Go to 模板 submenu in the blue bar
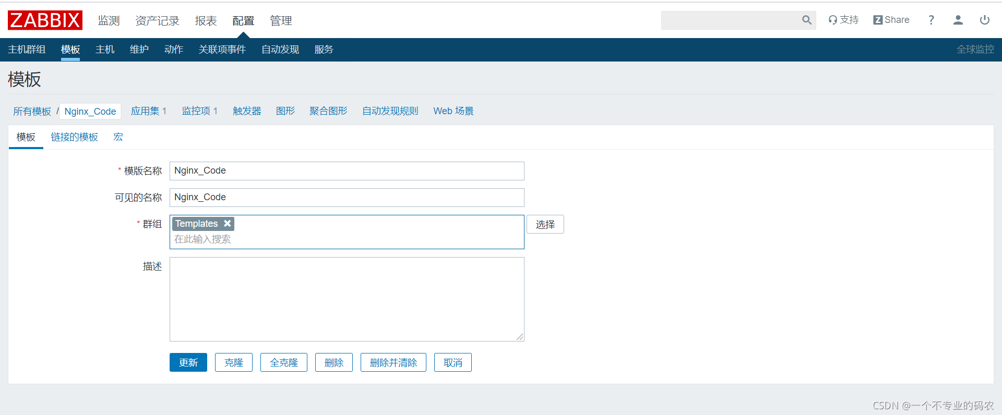This screenshot has width=1002, height=415. [70, 50]
